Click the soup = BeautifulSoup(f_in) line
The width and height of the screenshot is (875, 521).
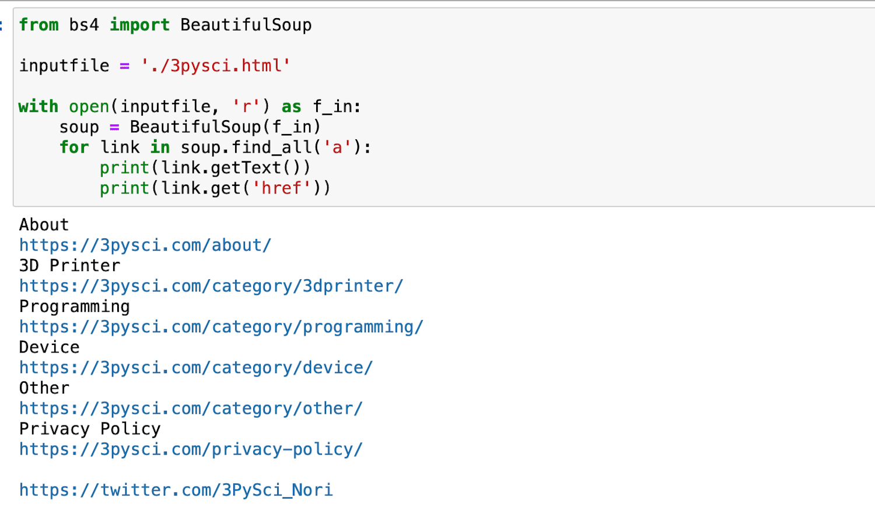(190, 127)
